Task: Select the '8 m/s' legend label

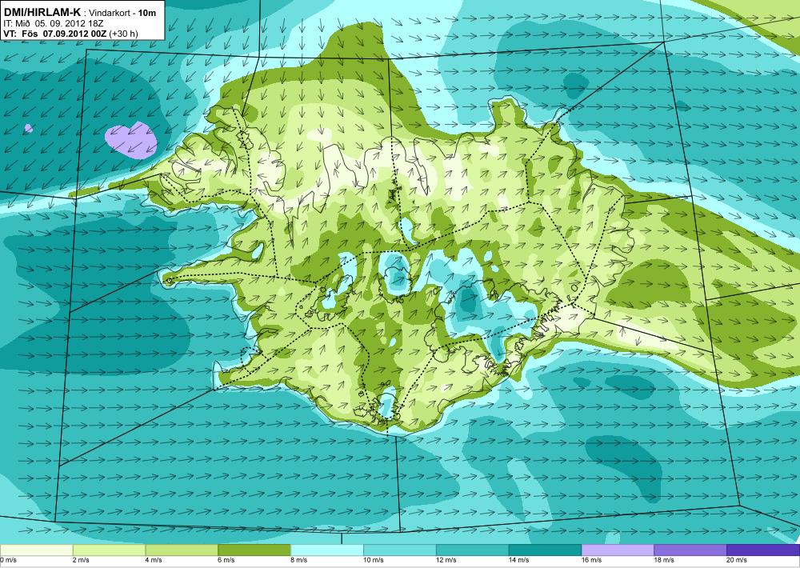Action: click(x=299, y=560)
